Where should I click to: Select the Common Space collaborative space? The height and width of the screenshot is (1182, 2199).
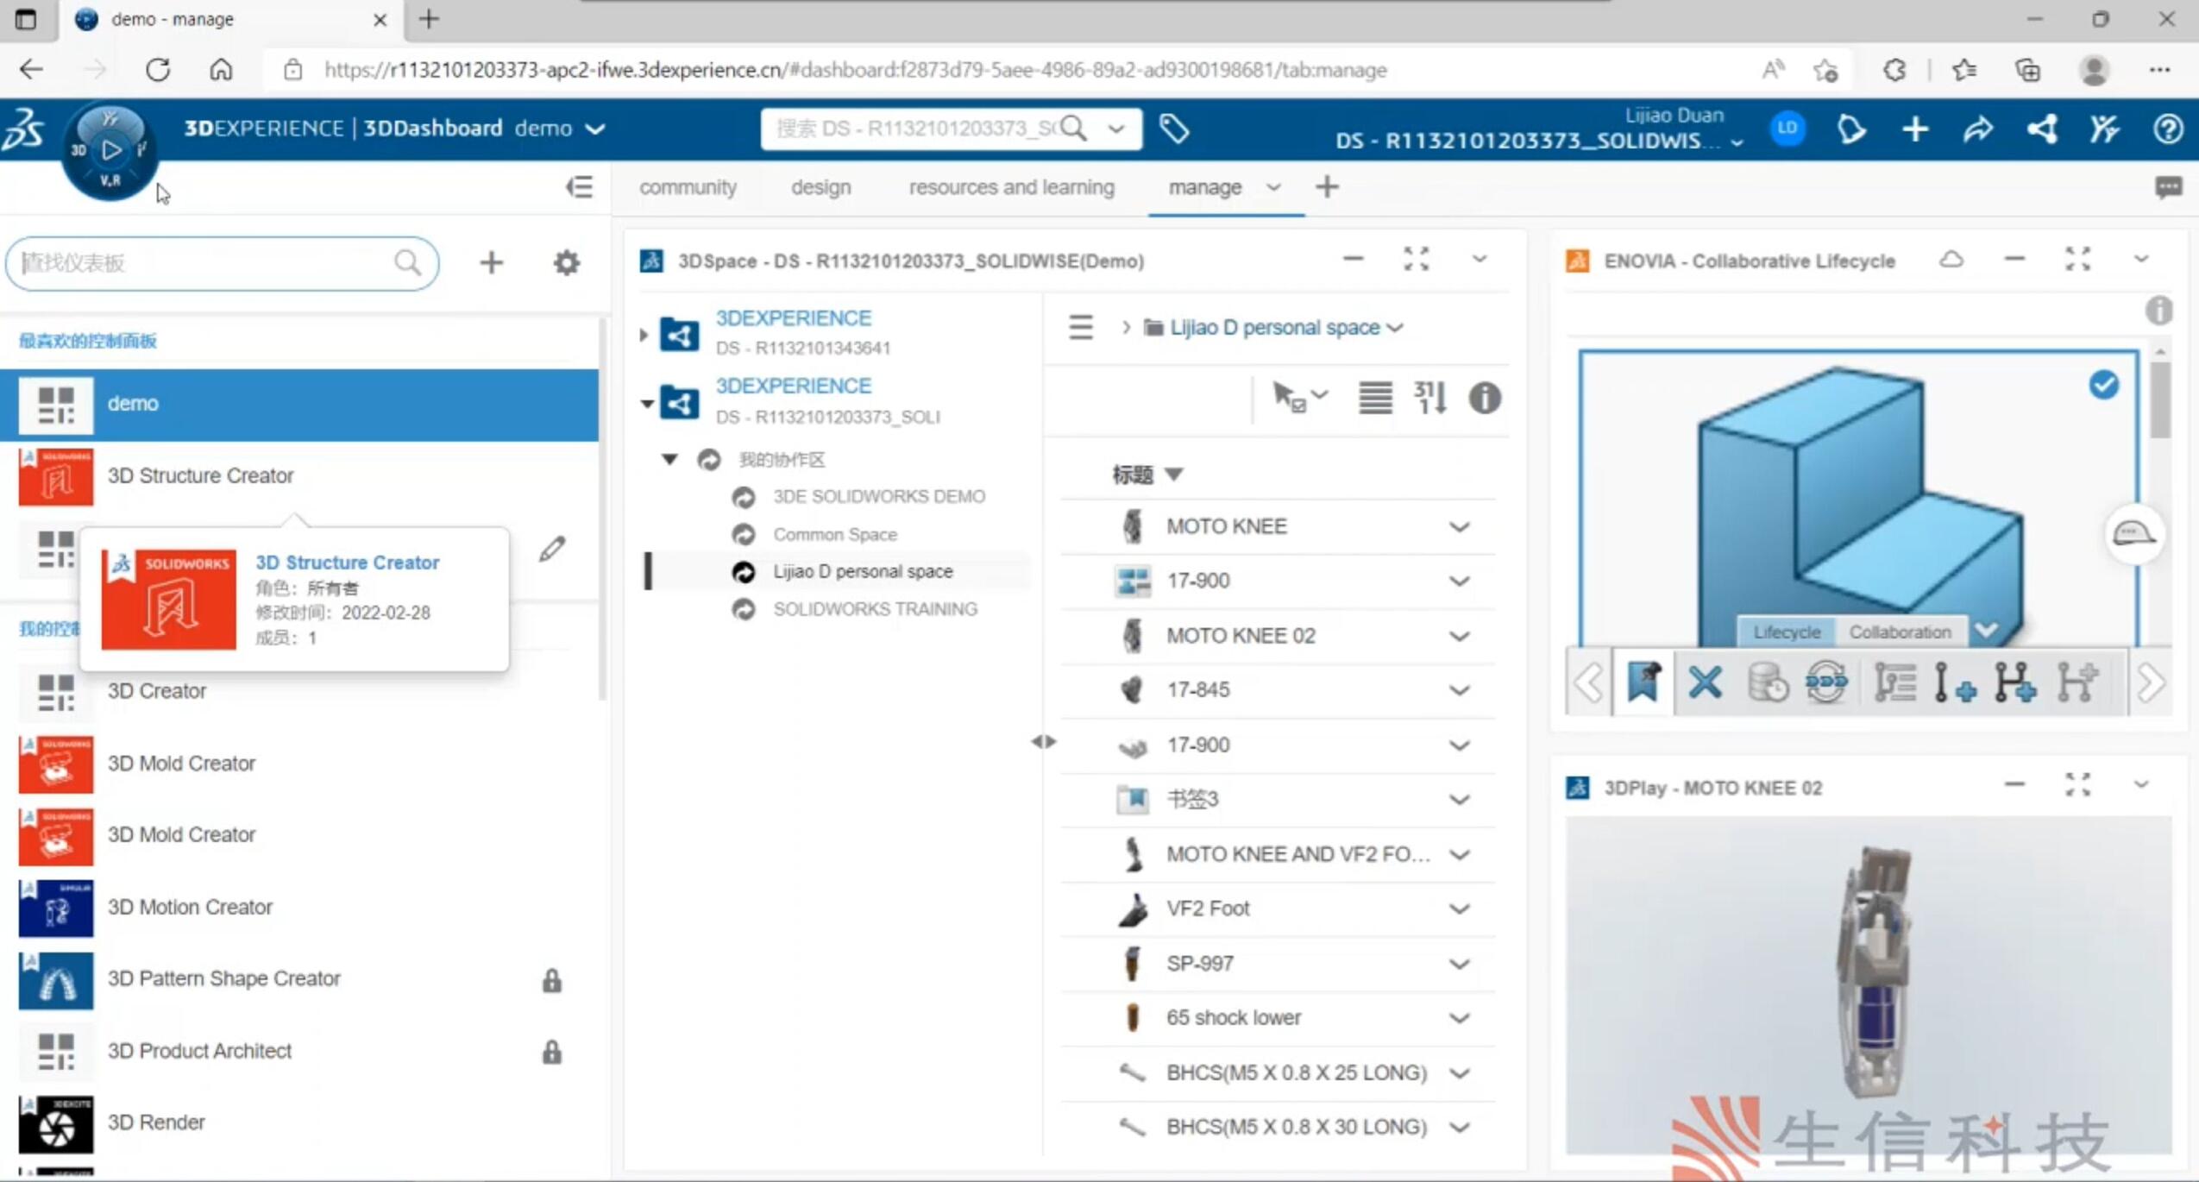click(x=834, y=535)
